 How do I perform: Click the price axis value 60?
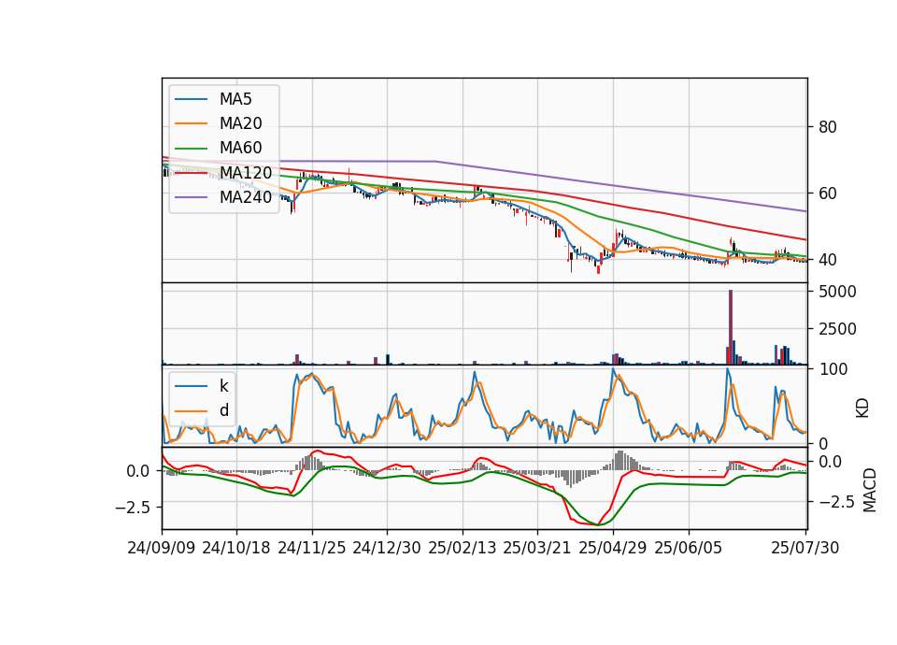point(827,193)
